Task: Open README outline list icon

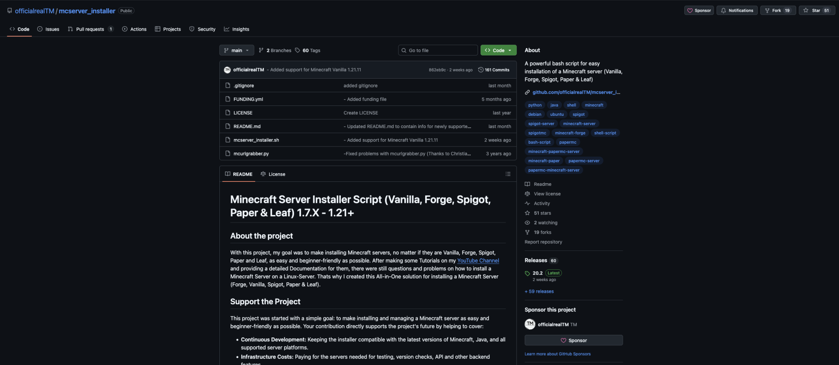Action: pyautogui.click(x=508, y=174)
